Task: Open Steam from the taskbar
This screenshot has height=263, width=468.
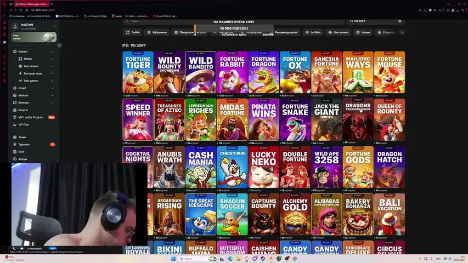Action: pyautogui.click(x=262, y=259)
